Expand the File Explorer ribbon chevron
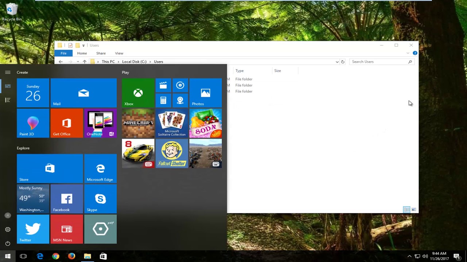This screenshot has width=467, height=262. [408, 53]
